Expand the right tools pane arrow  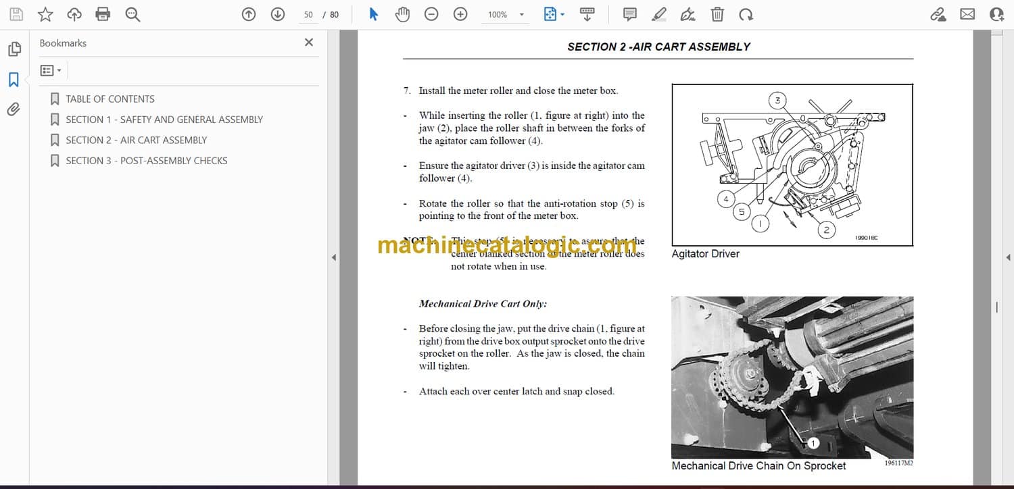click(1008, 257)
